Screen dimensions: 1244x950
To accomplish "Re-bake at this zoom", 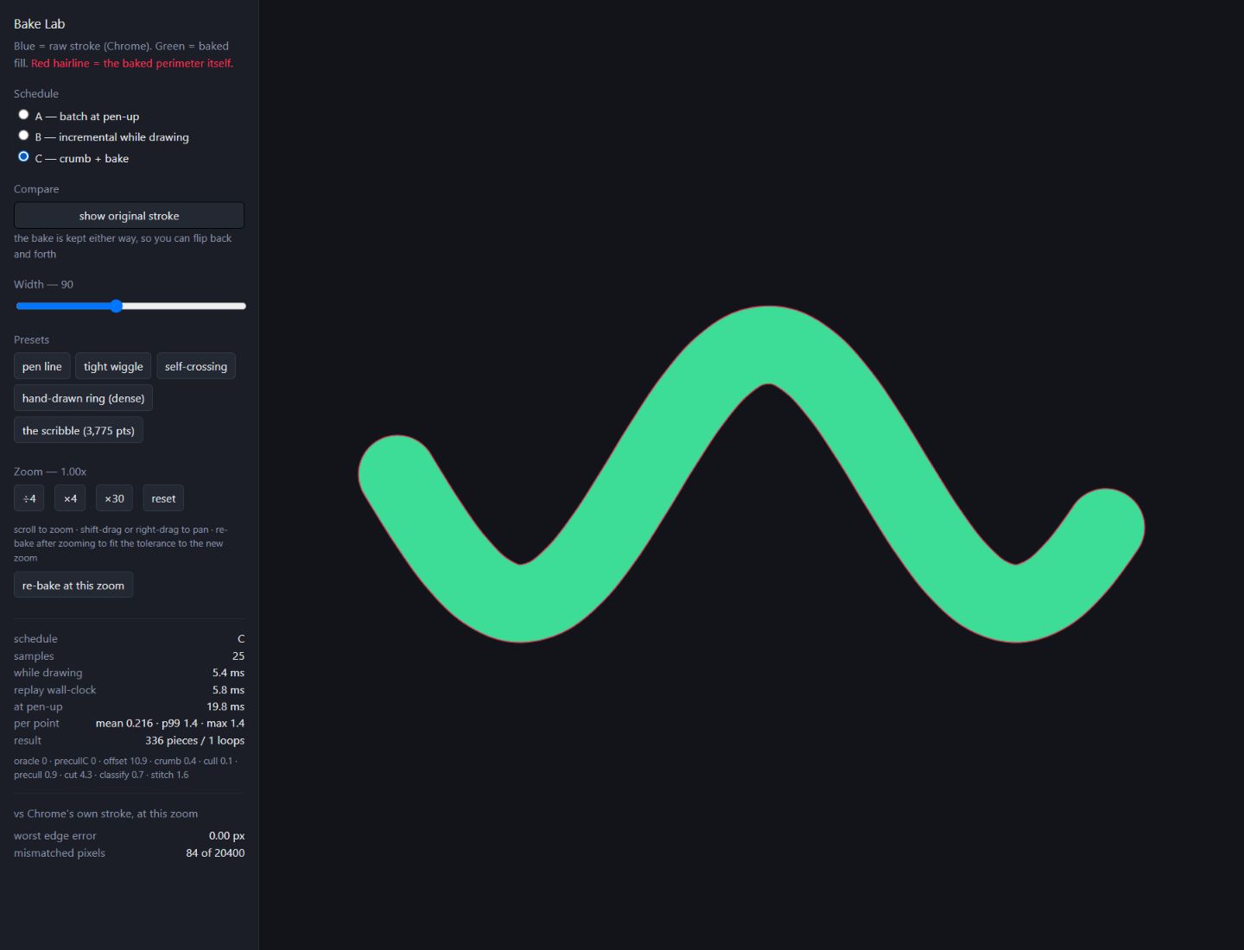I will [73, 585].
